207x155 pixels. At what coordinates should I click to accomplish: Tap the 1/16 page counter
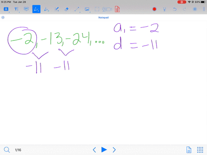pyautogui.click(x=18, y=150)
